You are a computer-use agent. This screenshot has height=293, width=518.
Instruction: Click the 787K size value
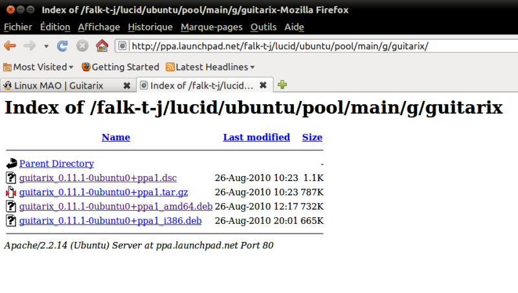click(x=312, y=192)
